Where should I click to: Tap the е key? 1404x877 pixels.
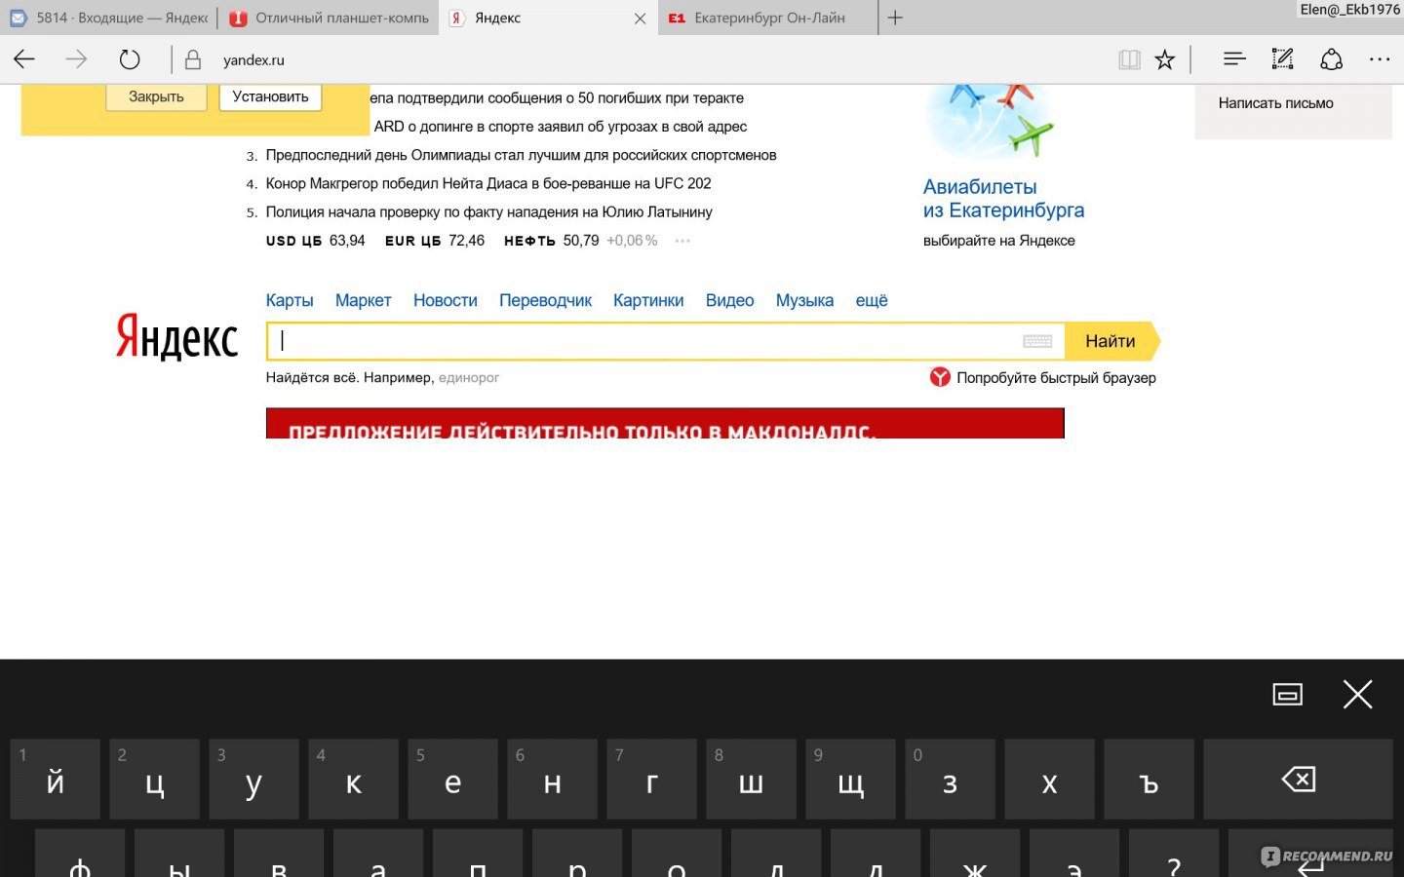pos(453,779)
